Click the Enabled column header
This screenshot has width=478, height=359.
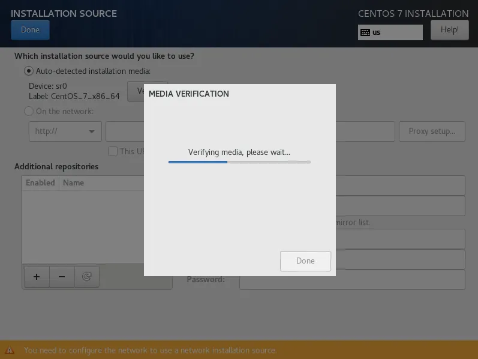tap(40, 183)
